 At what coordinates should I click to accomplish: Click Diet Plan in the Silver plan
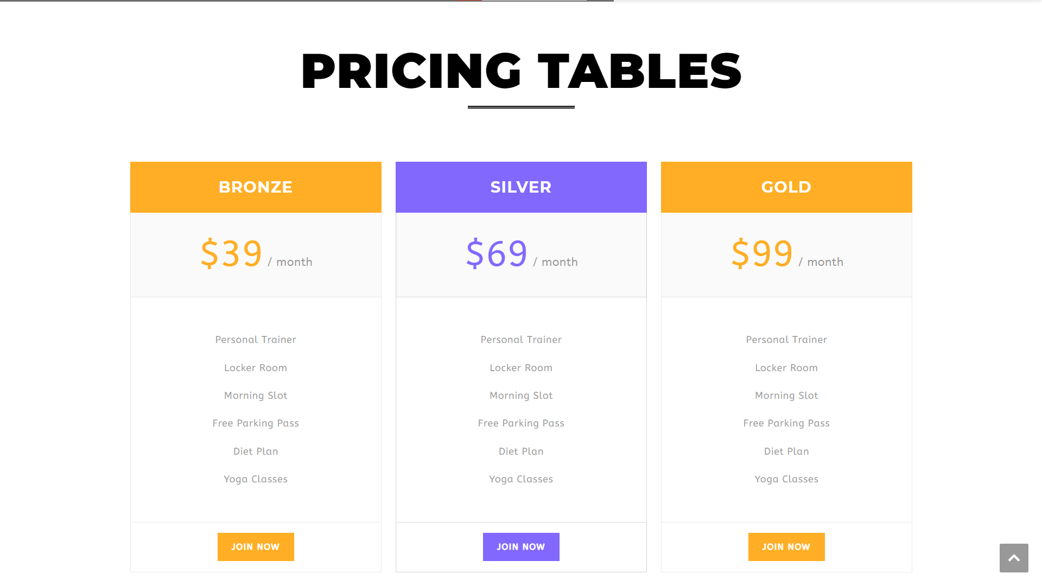tap(521, 451)
